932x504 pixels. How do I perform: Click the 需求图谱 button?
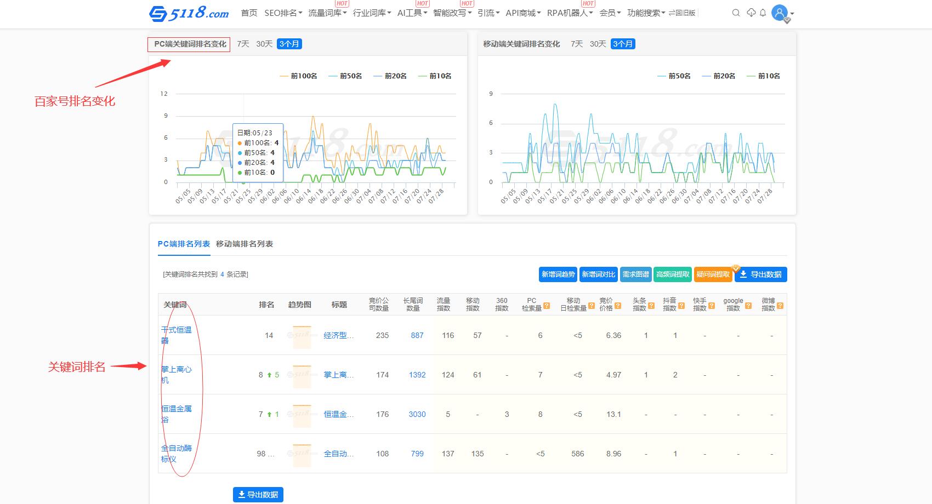pyautogui.click(x=635, y=274)
